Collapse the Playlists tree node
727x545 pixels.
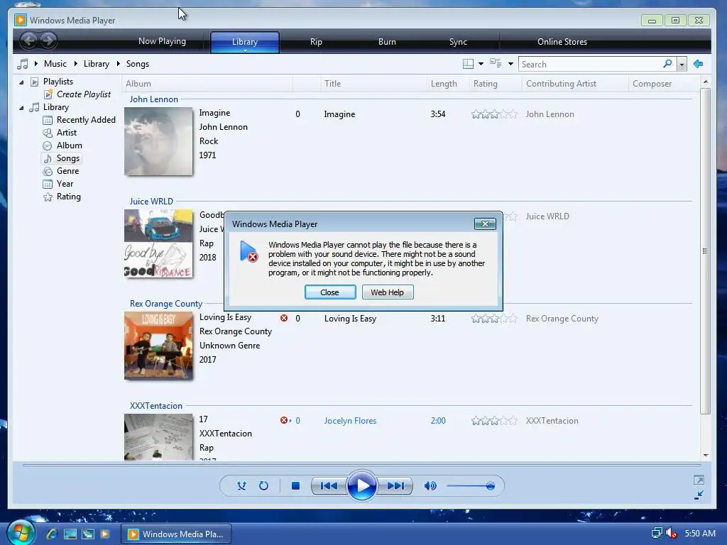[21, 82]
